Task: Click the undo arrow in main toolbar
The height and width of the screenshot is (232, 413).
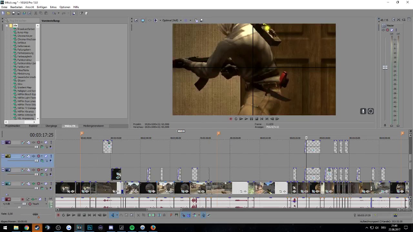Action: (x=54, y=13)
